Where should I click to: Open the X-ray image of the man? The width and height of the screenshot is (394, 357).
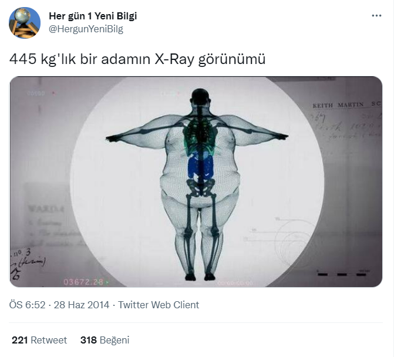point(196,181)
